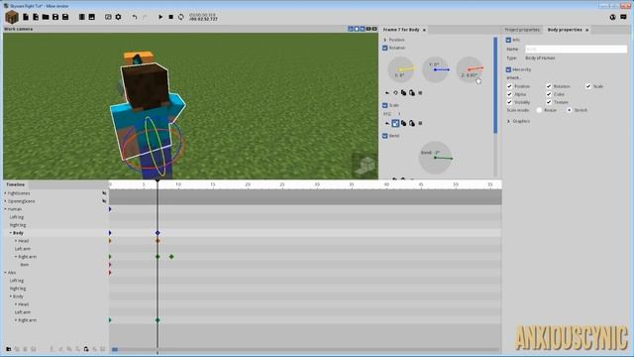Click the Save As floppy icon
The height and width of the screenshot is (357, 634).
tap(65, 17)
